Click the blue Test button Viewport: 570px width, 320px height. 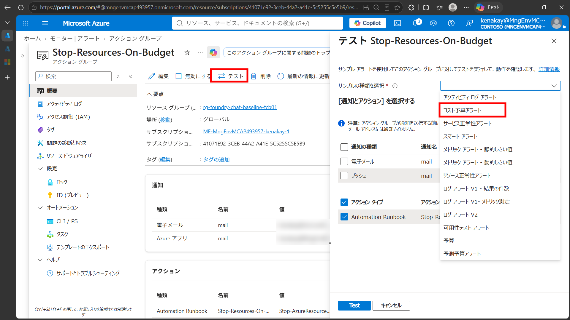[354, 305]
